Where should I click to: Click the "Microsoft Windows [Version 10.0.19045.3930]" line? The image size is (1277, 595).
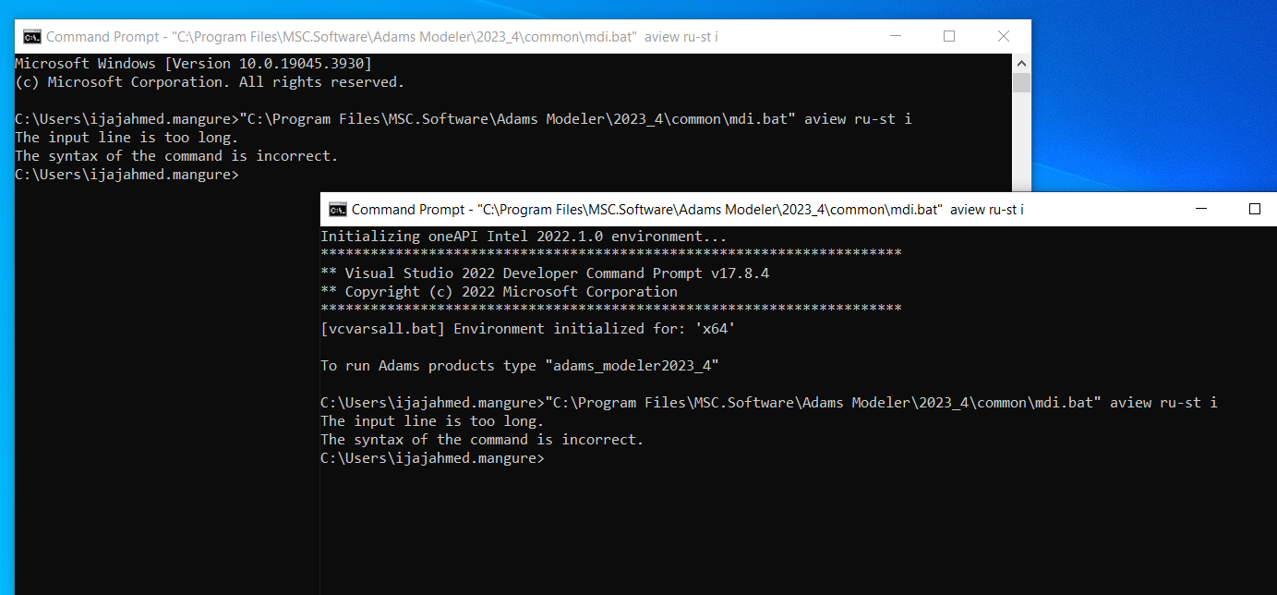tap(193, 64)
